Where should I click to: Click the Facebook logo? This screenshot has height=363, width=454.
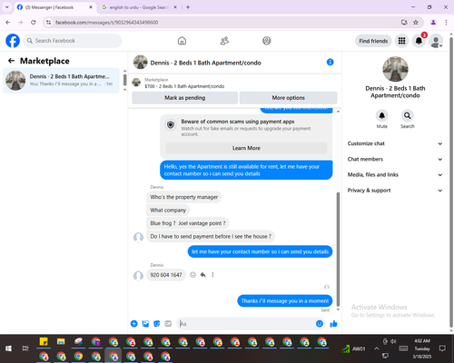click(x=13, y=41)
